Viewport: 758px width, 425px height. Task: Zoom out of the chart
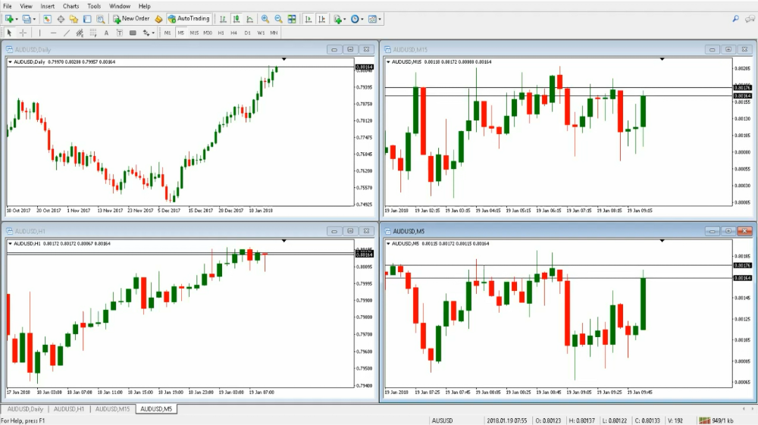pos(278,19)
